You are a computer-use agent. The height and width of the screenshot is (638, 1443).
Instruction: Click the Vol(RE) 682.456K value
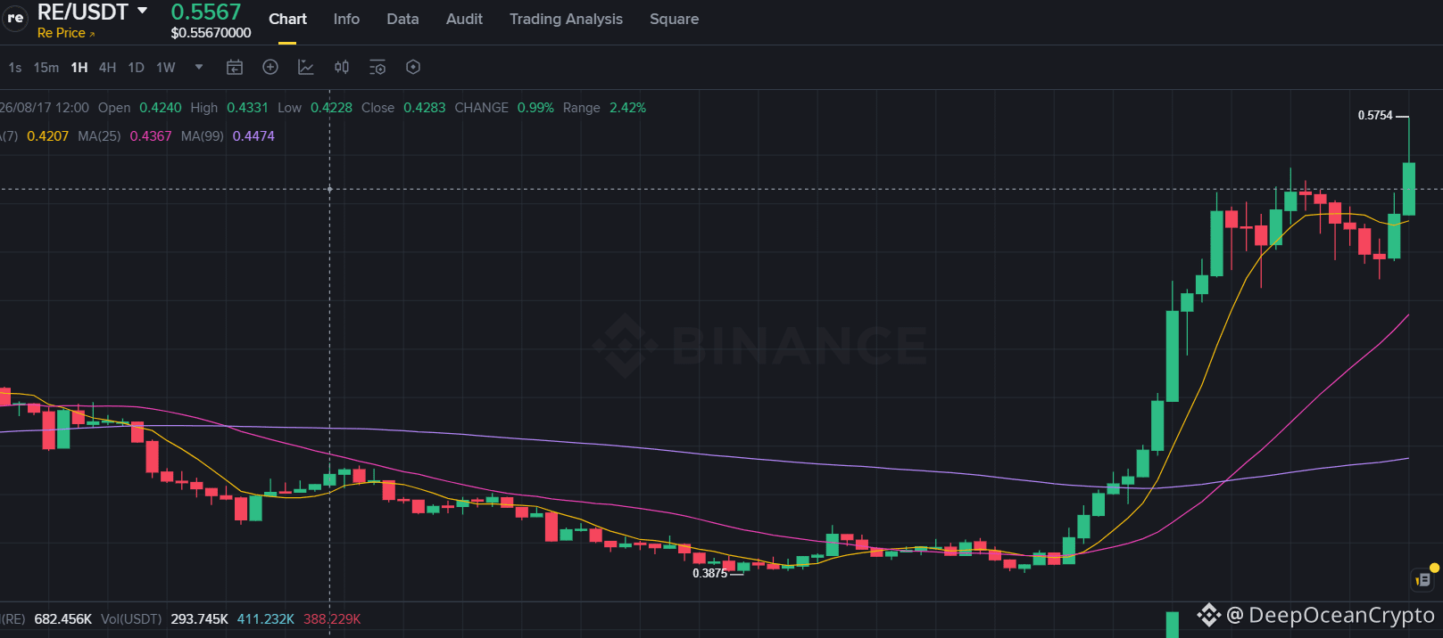[x=63, y=619]
